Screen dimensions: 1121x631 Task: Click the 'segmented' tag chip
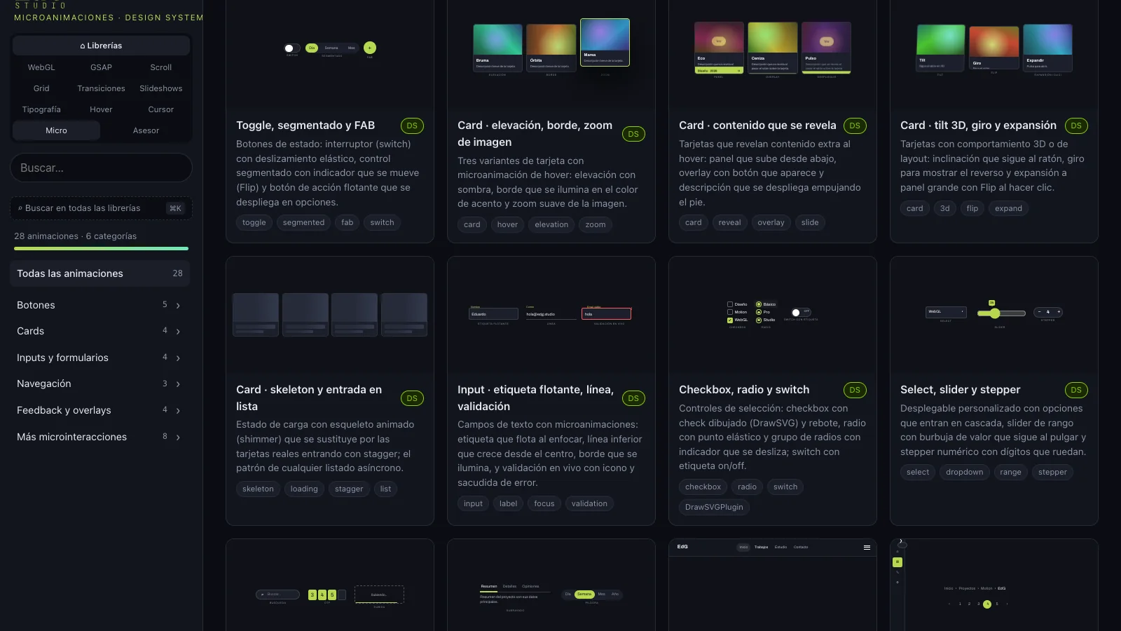point(304,223)
